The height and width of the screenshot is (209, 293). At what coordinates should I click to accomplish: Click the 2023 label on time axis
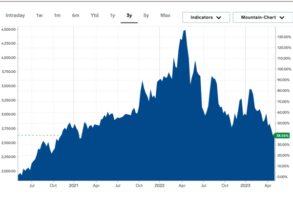point(246,186)
